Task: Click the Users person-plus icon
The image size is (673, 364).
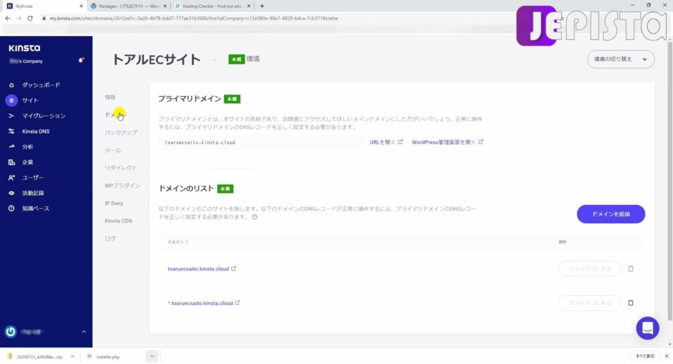Action: click(x=11, y=177)
